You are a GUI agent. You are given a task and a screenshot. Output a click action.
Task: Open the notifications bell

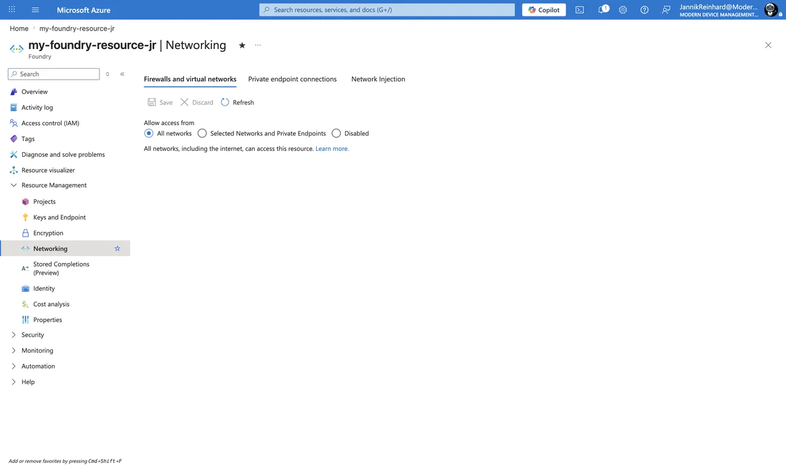tap(603, 10)
